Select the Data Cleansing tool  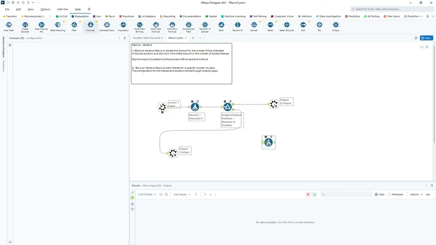[58, 27]
